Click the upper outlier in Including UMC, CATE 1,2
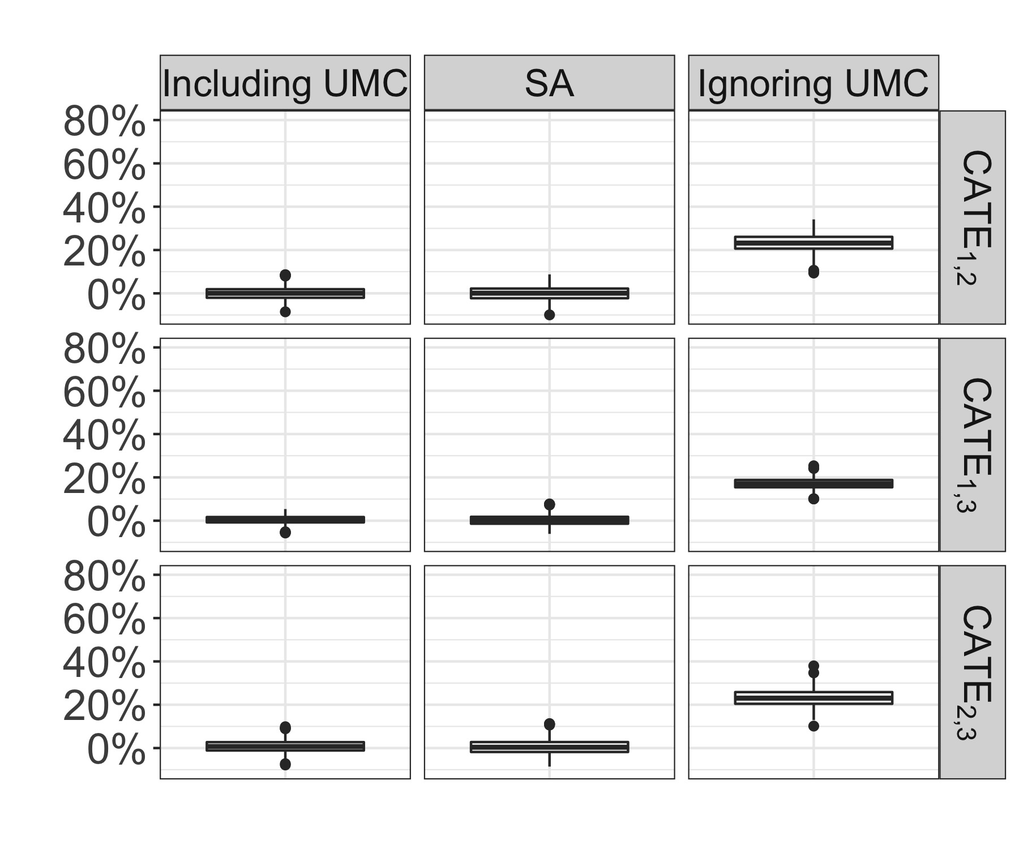Image resolution: width=1019 pixels, height=849 pixels. pyautogui.click(x=285, y=275)
